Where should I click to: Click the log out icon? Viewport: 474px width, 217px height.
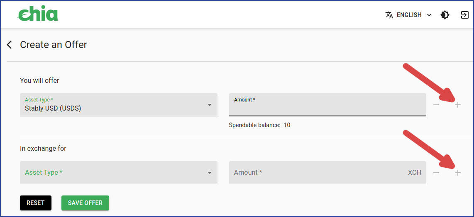(x=464, y=15)
